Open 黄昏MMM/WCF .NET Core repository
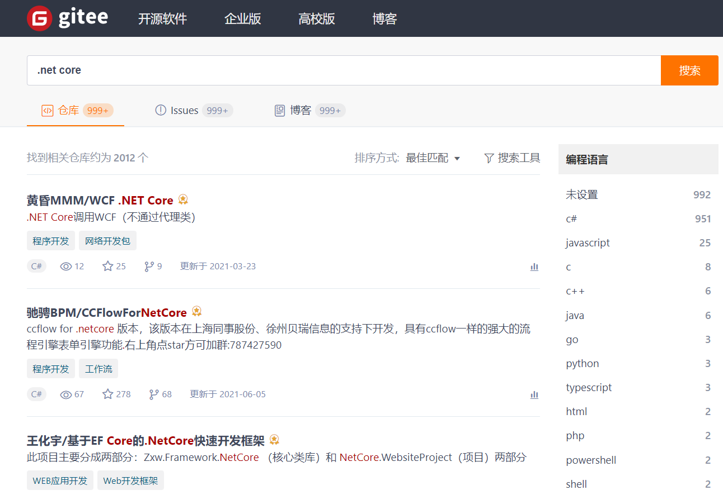Screen dimensions: 723x495 tap(100, 200)
